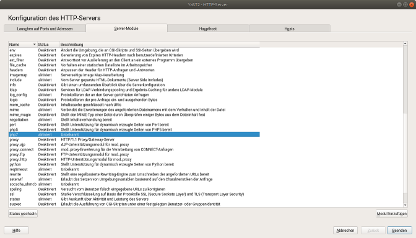Maximize the YaST2 window
Screen dimensions: 416x238
405,4
